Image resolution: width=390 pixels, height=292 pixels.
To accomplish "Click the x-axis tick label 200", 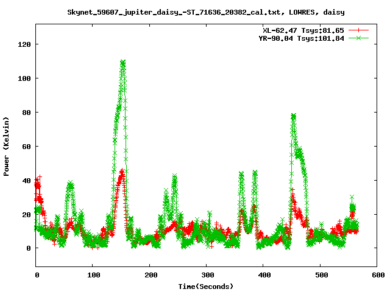I will (151, 275).
